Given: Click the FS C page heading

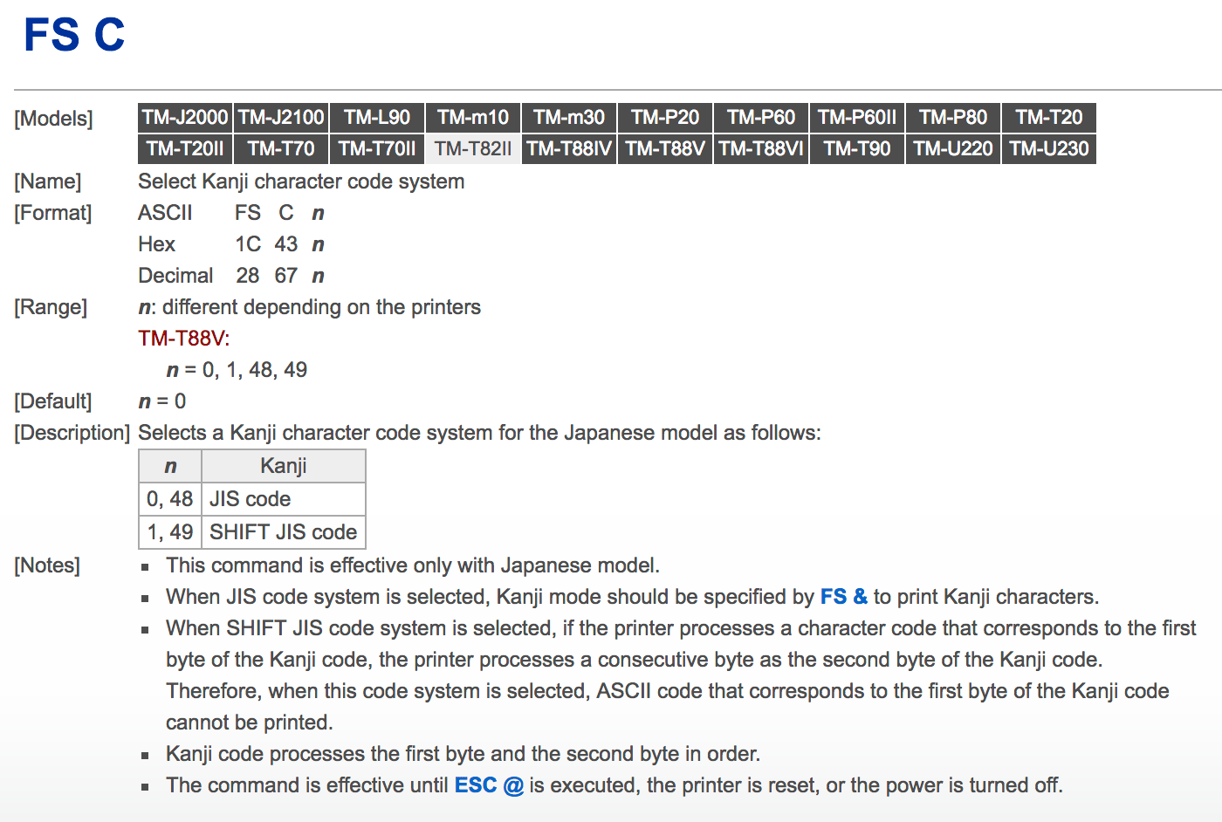Looking at the screenshot, I should point(74,36).
